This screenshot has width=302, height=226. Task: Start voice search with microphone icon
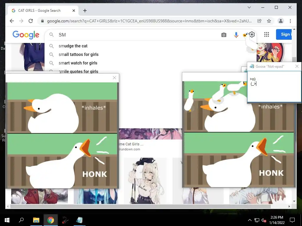click(236, 35)
